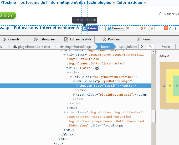Select the button type="submit" row
This screenshot has width=179, height=145.
tap(76, 86)
